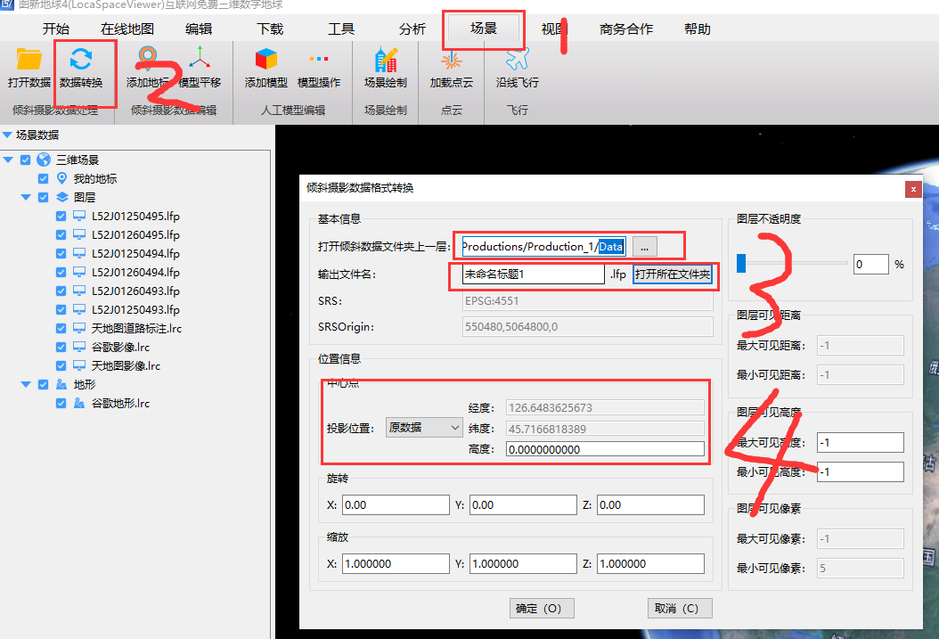Screen dimensions: 939x639
Task: Start 沿线飞行 airplane tool
Action: (518, 61)
